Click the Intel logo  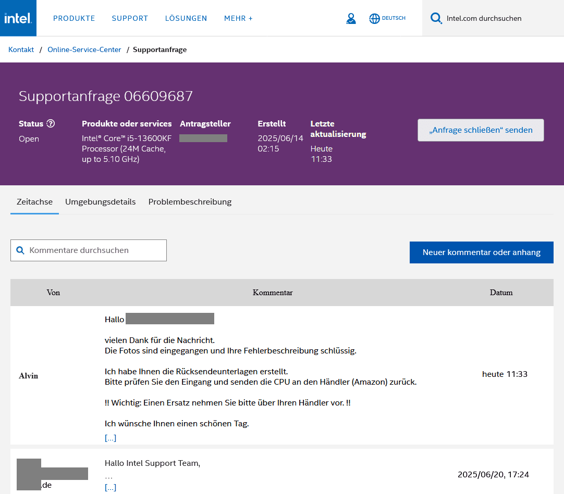click(x=18, y=18)
